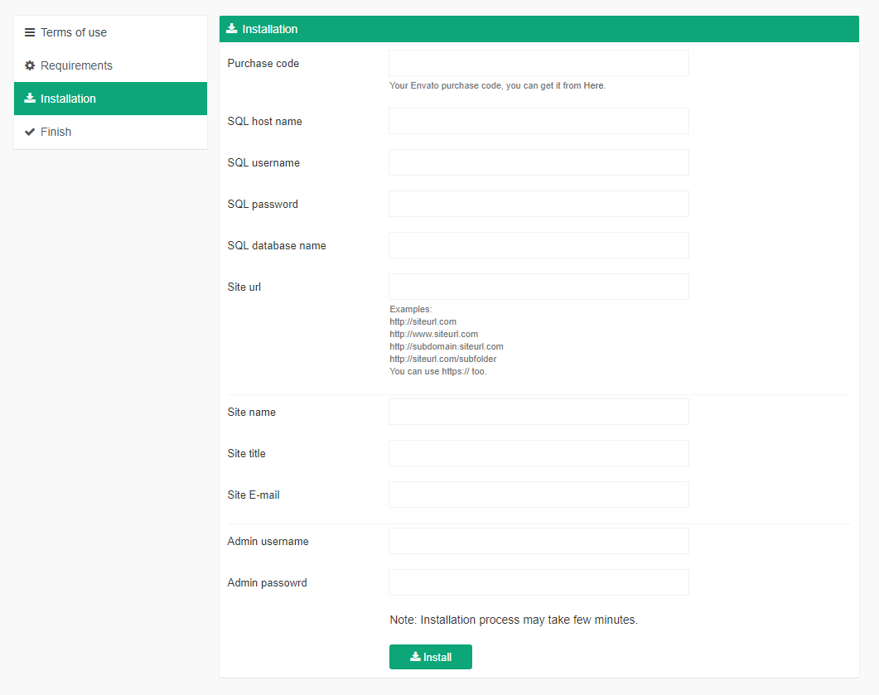Click the Requirements gear icon

click(x=30, y=65)
